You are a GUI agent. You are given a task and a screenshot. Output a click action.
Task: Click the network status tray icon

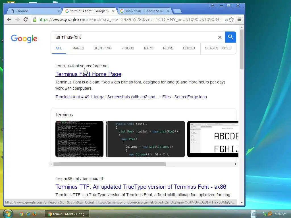[x=265, y=214]
